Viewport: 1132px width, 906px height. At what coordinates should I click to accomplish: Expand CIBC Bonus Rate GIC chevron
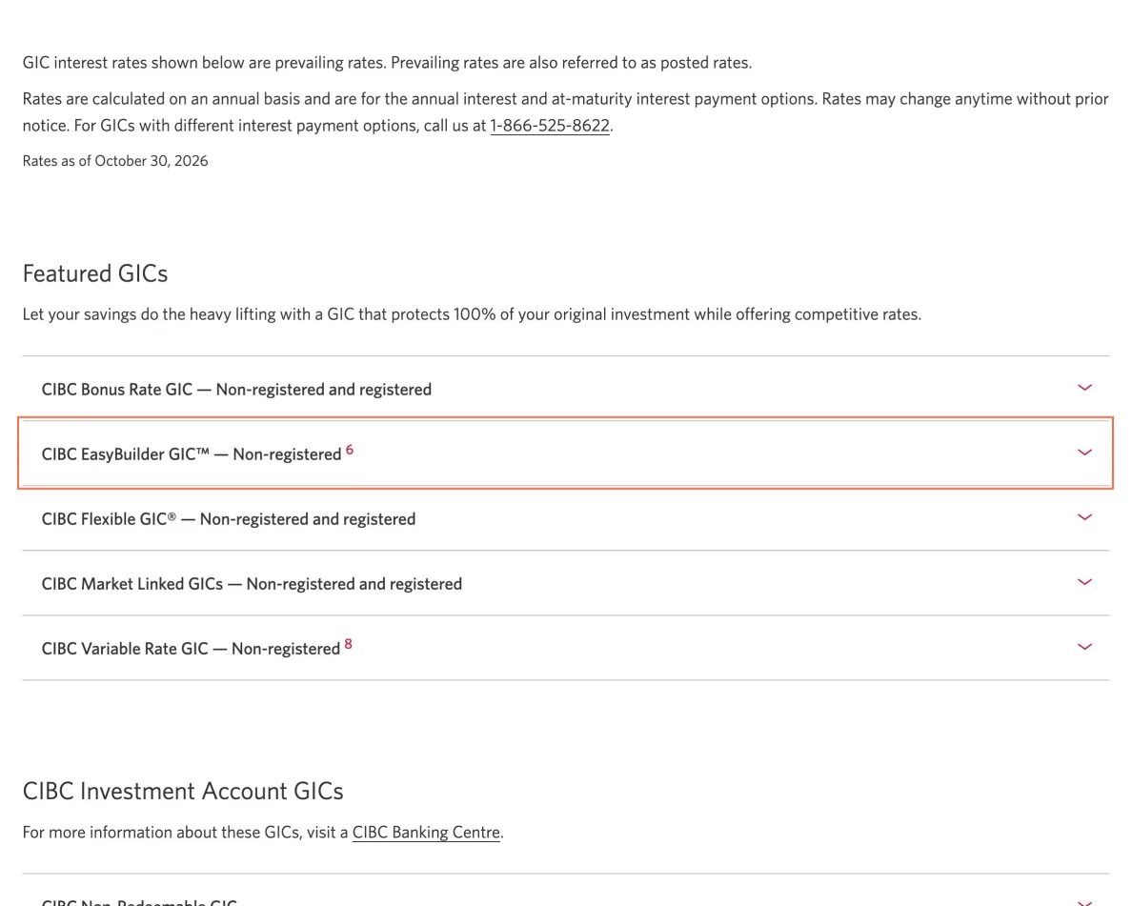[x=1084, y=389]
